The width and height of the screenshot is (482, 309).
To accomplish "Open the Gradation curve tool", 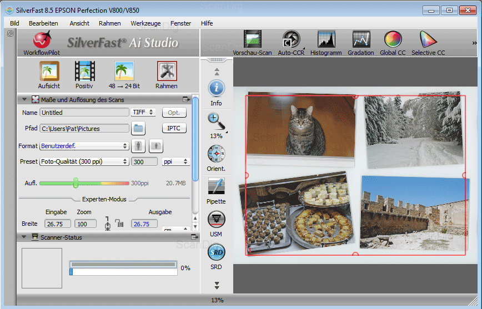I will click(x=361, y=39).
